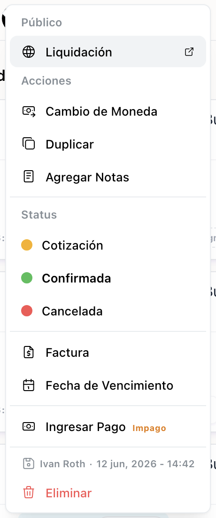Set status to Cancelada

point(108,311)
